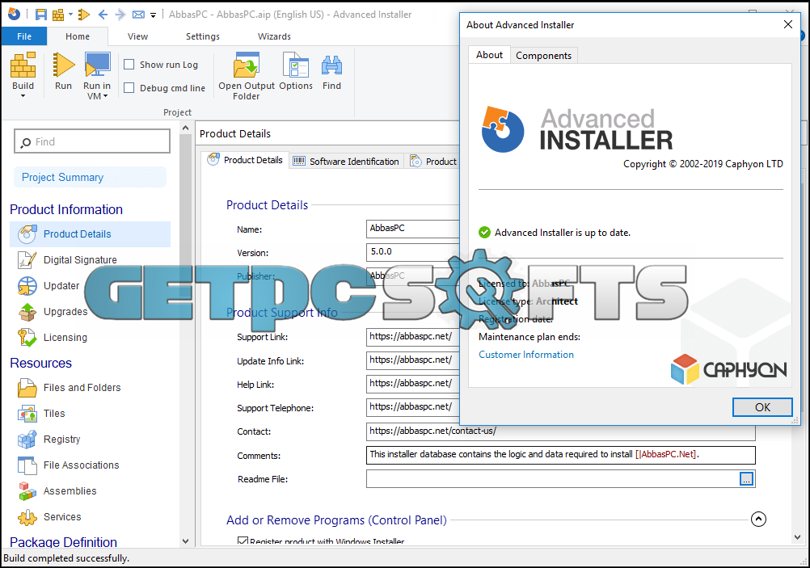Open the Project Summary button
This screenshot has width=810, height=568.
pos(90,177)
